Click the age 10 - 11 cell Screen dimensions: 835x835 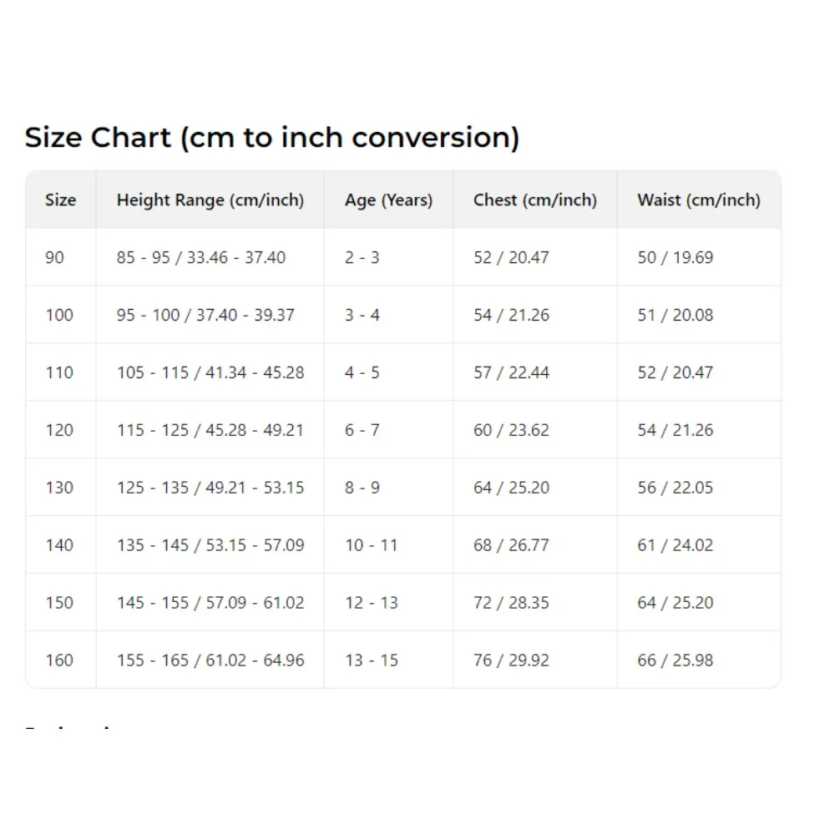[372, 545]
